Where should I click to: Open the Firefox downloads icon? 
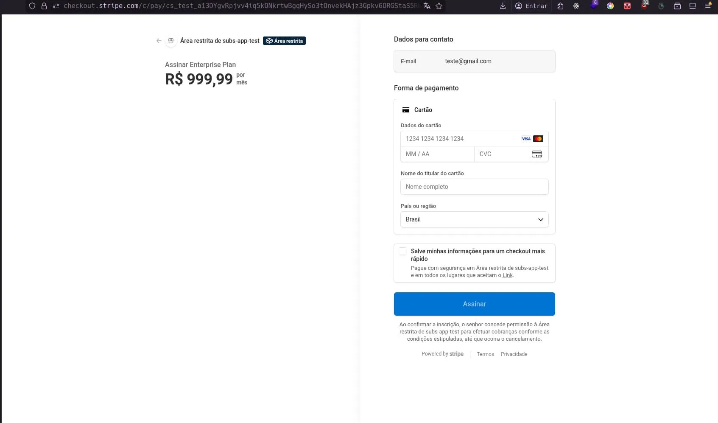[x=503, y=6]
